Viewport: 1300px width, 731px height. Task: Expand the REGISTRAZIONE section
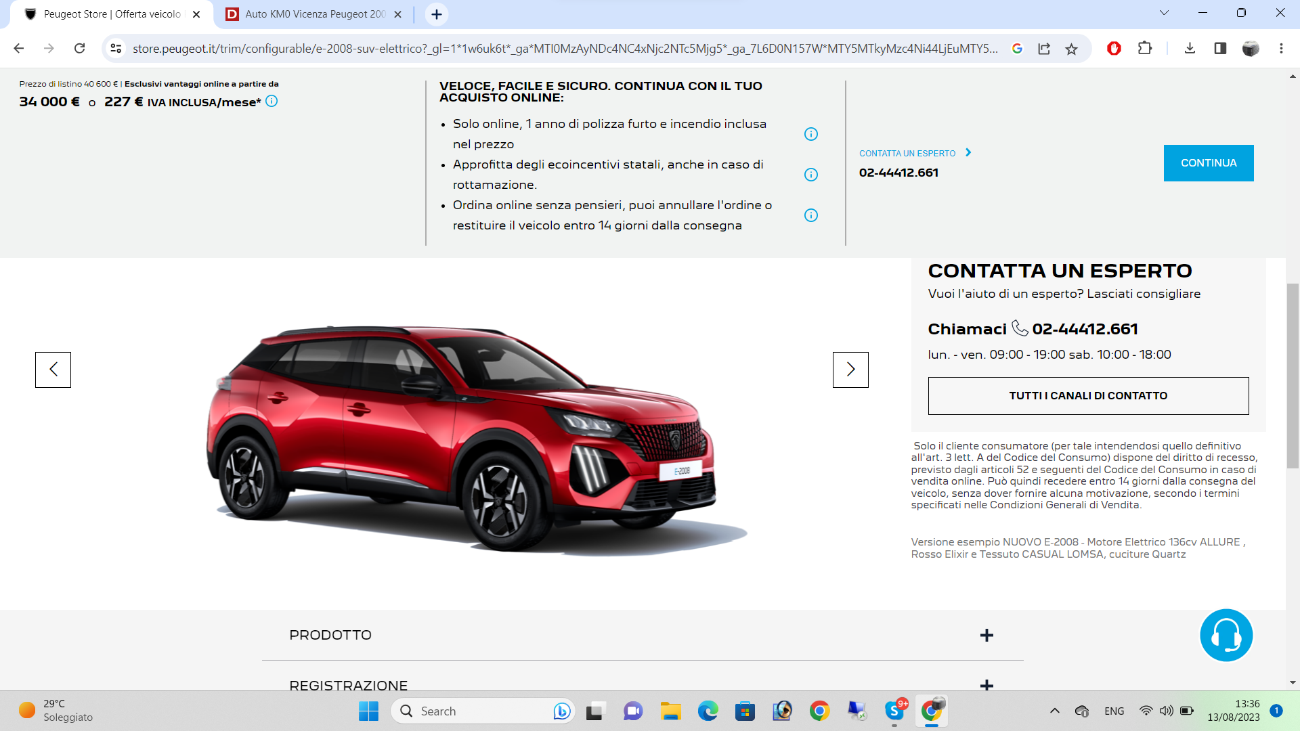pyautogui.click(x=987, y=684)
